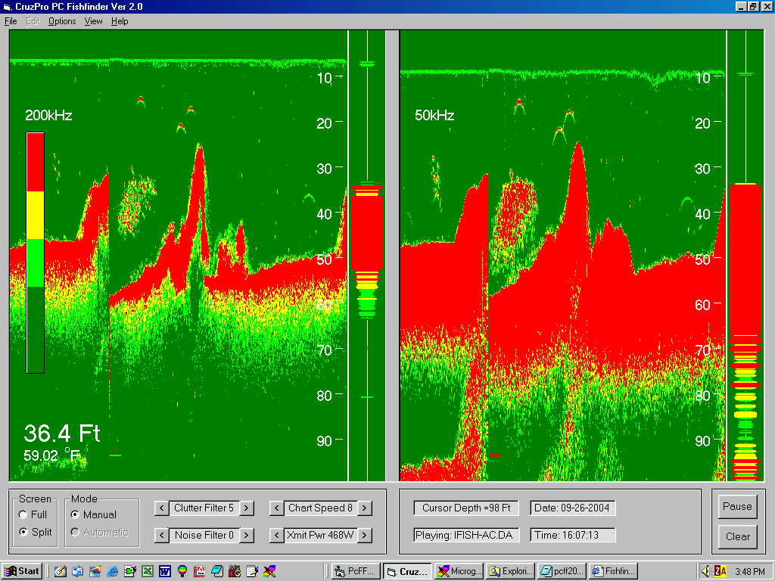Launch Internet Explorer from quick launch
Image resolution: width=775 pixels, height=581 pixels.
[113, 572]
